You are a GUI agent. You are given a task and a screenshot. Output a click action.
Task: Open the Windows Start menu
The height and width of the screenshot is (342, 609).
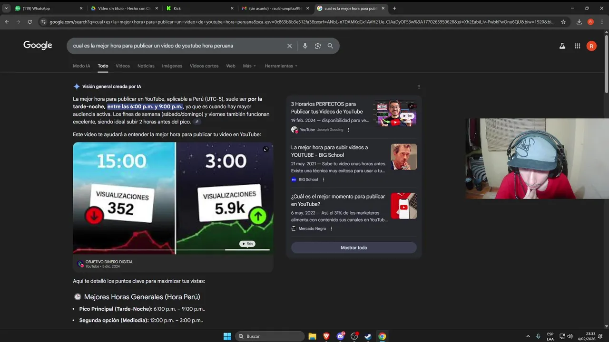(227, 336)
